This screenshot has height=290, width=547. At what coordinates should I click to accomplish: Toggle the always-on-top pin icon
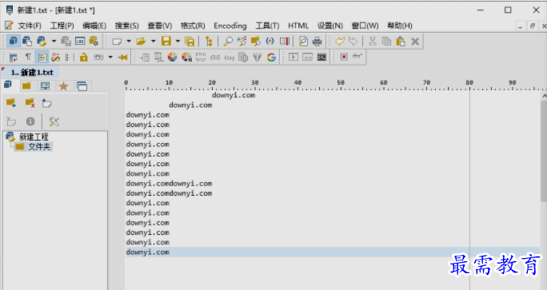(123, 58)
